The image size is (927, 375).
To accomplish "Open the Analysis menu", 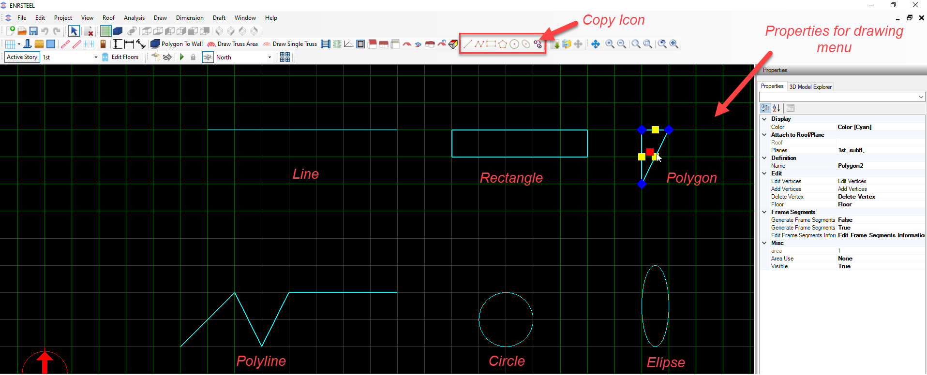I will (134, 18).
